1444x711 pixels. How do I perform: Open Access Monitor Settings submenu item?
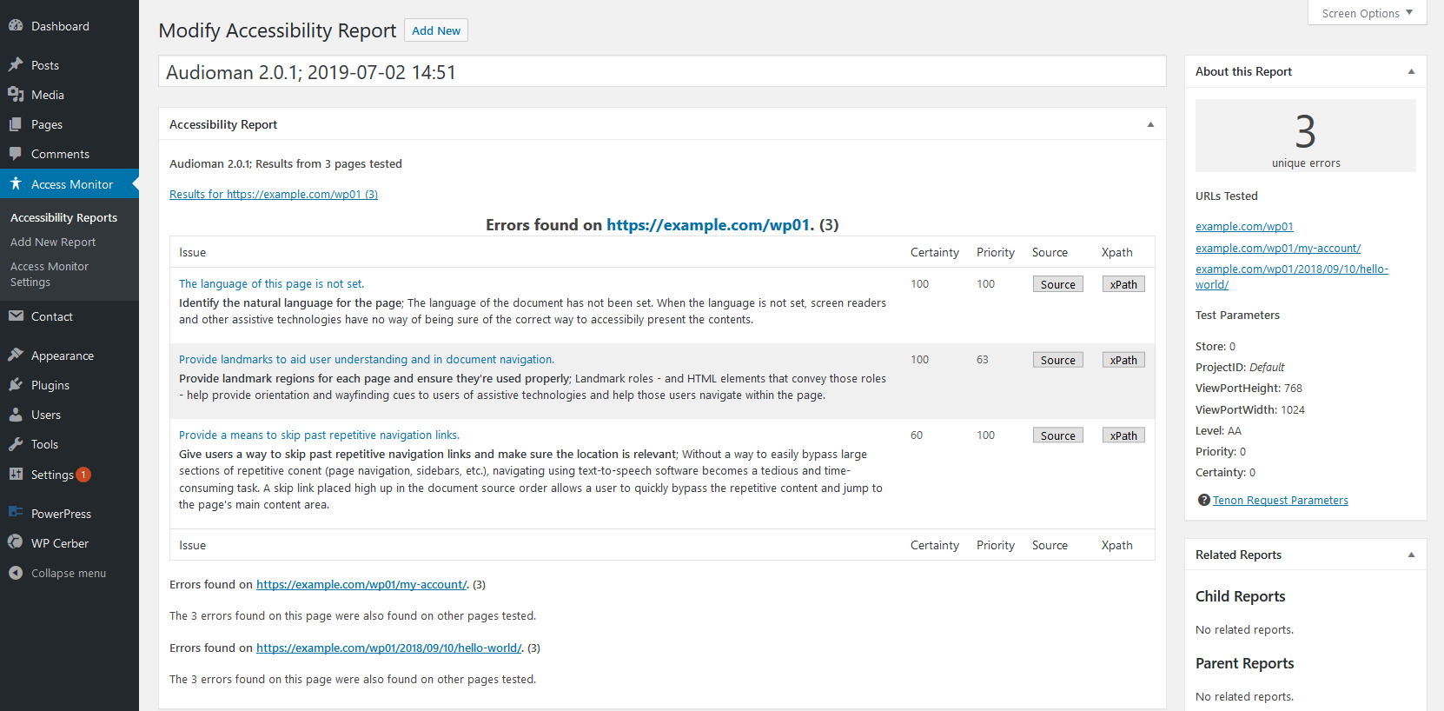[x=50, y=274]
